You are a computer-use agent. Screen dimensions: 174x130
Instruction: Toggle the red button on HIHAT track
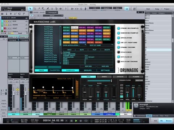tap(5, 28)
